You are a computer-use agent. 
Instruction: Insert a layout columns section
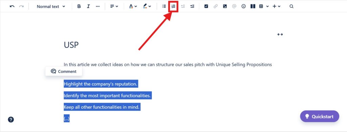(253, 6)
